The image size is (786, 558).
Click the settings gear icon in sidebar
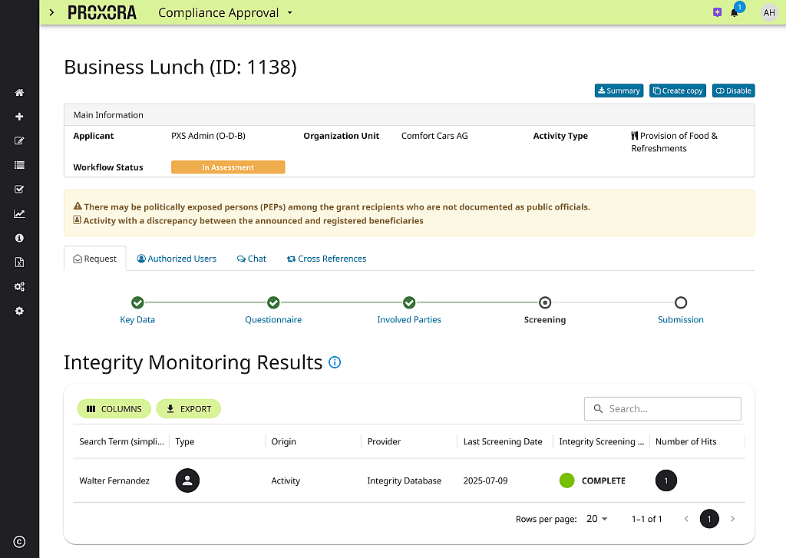point(19,311)
